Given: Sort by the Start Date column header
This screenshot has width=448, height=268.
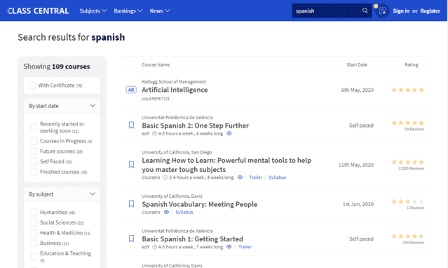Looking at the screenshot, I should point(357,65).
